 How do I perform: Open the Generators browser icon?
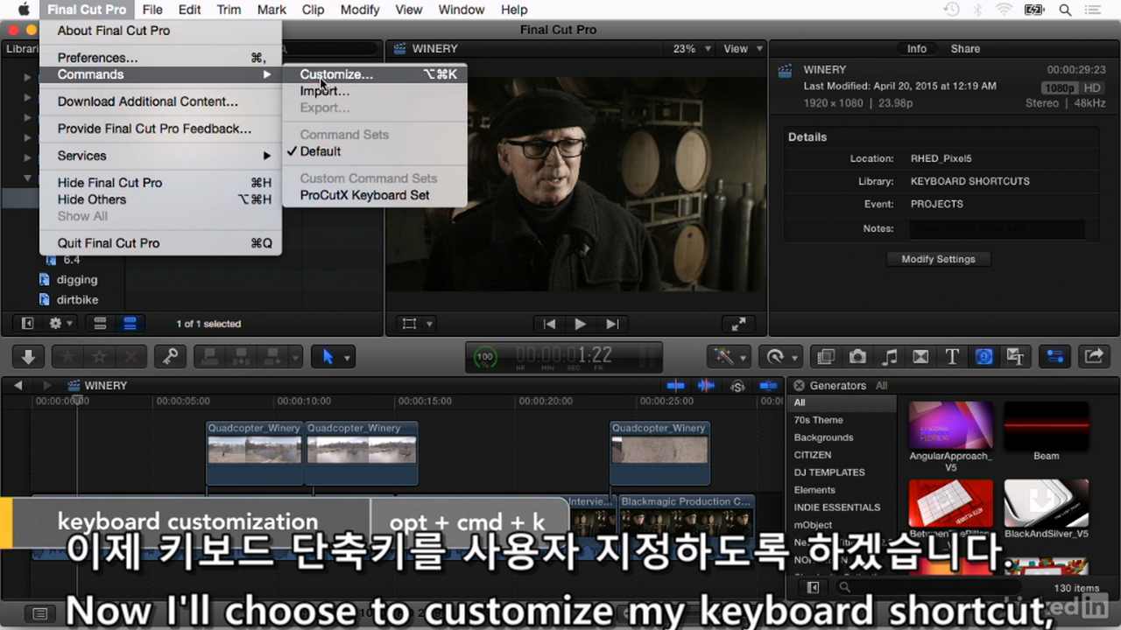coord(984,357)
